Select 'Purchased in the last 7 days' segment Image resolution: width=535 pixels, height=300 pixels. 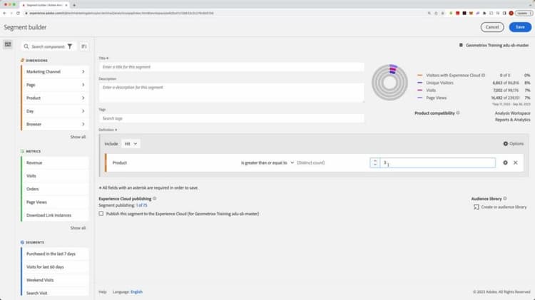pos(55,254)
